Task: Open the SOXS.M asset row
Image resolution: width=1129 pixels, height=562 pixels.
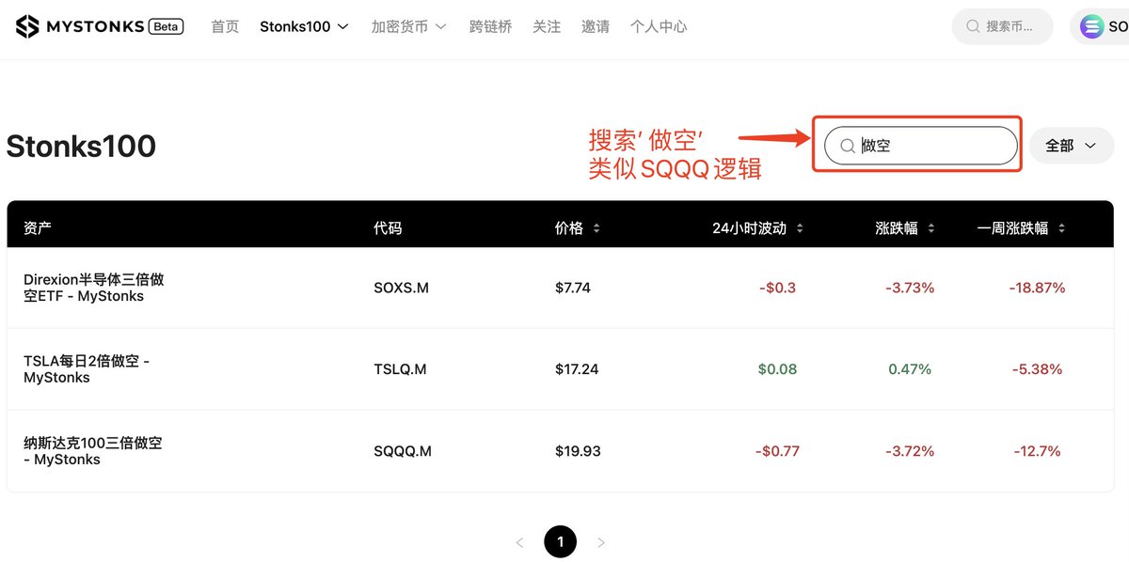Action: click(x=560, y=288)
